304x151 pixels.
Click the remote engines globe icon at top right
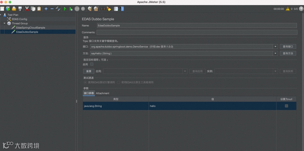pyautogui.click(x=301, y=9)
